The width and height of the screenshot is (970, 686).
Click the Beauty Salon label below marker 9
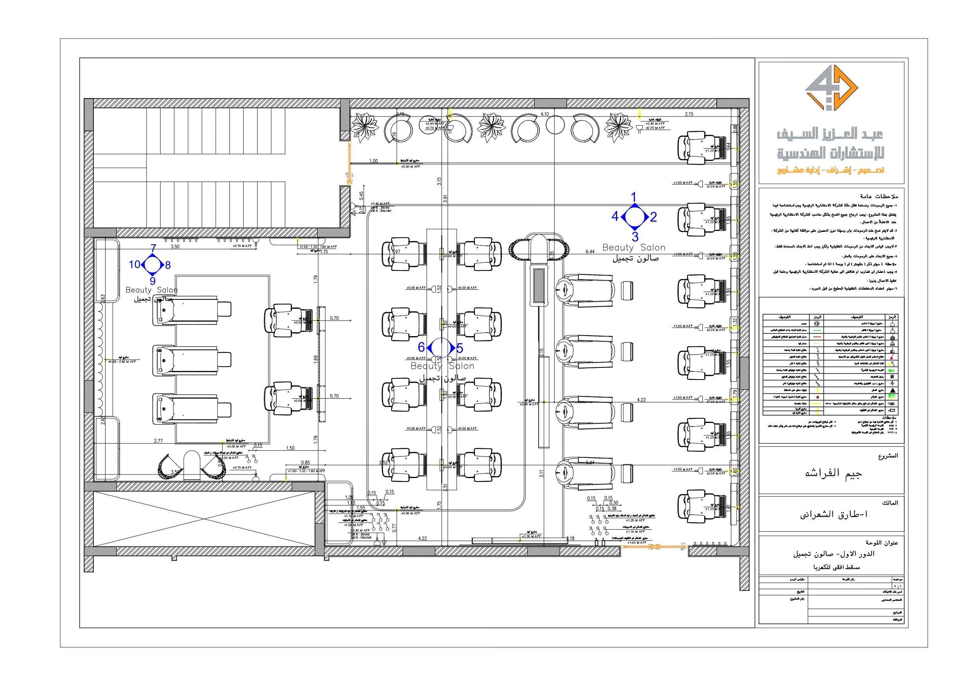[152, 290]
